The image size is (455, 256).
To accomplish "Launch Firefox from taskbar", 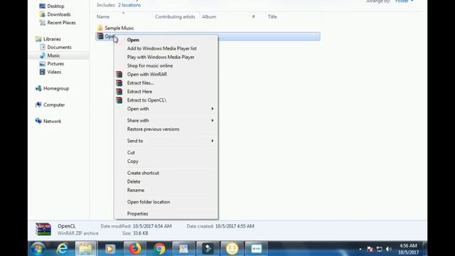I will (135, 249).
